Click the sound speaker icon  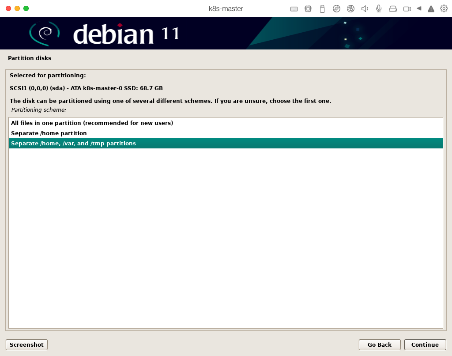pyautogui.click(x=365, y=9)
